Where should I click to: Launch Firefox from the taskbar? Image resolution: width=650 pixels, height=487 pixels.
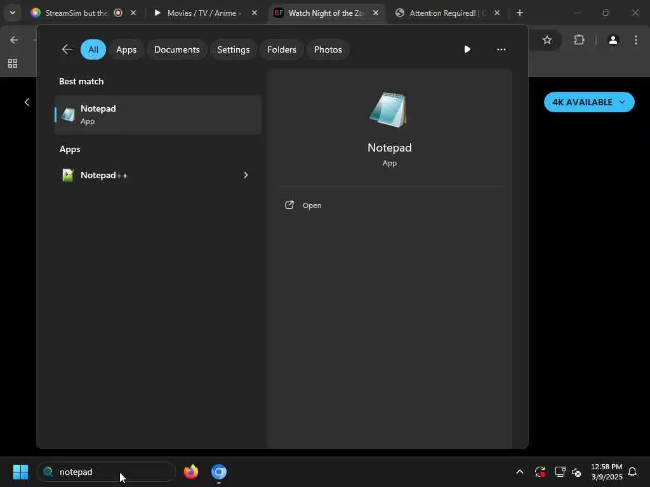(190, 472)
